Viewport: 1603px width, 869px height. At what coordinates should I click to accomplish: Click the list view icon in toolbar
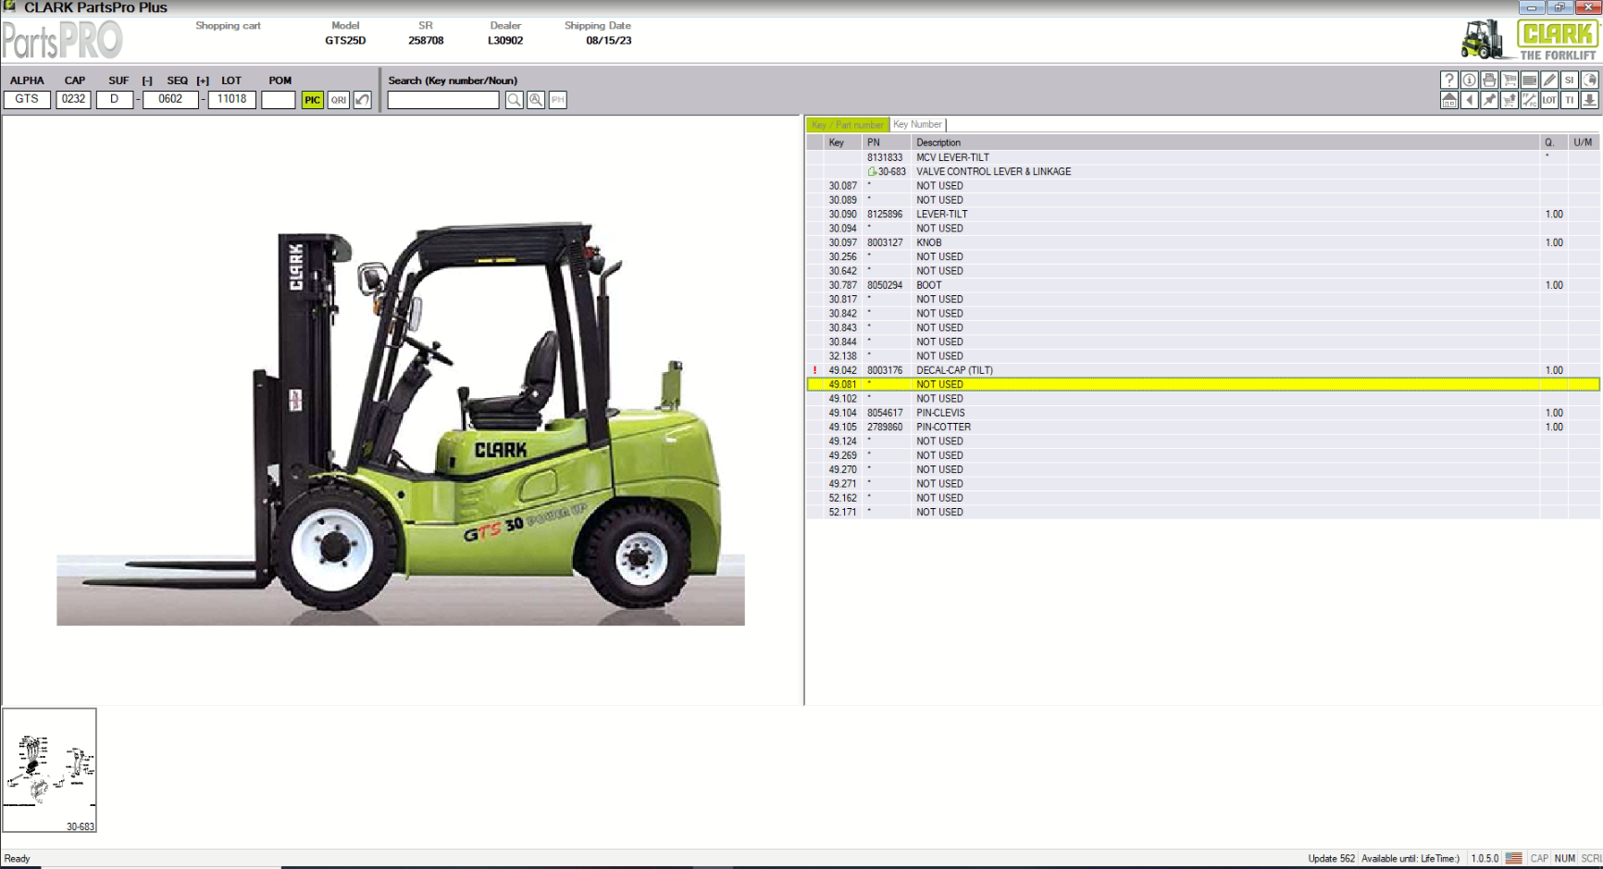tap(1529, 81)
